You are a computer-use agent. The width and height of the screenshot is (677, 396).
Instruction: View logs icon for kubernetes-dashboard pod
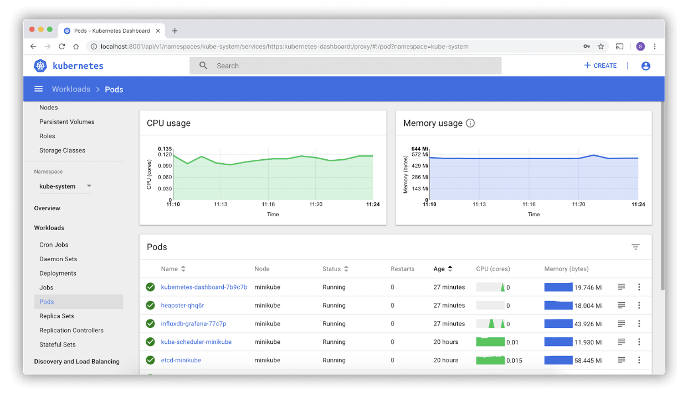pos(622,287)
